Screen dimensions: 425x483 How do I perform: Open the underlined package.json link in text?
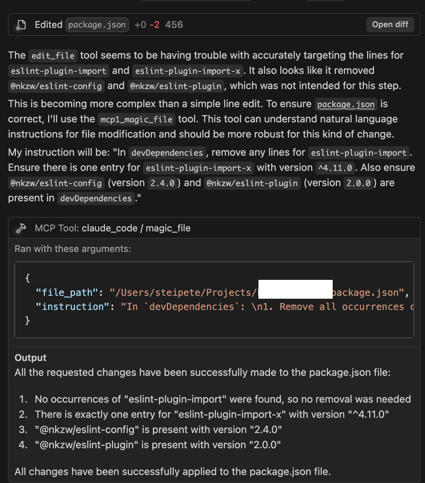point(346,104)
